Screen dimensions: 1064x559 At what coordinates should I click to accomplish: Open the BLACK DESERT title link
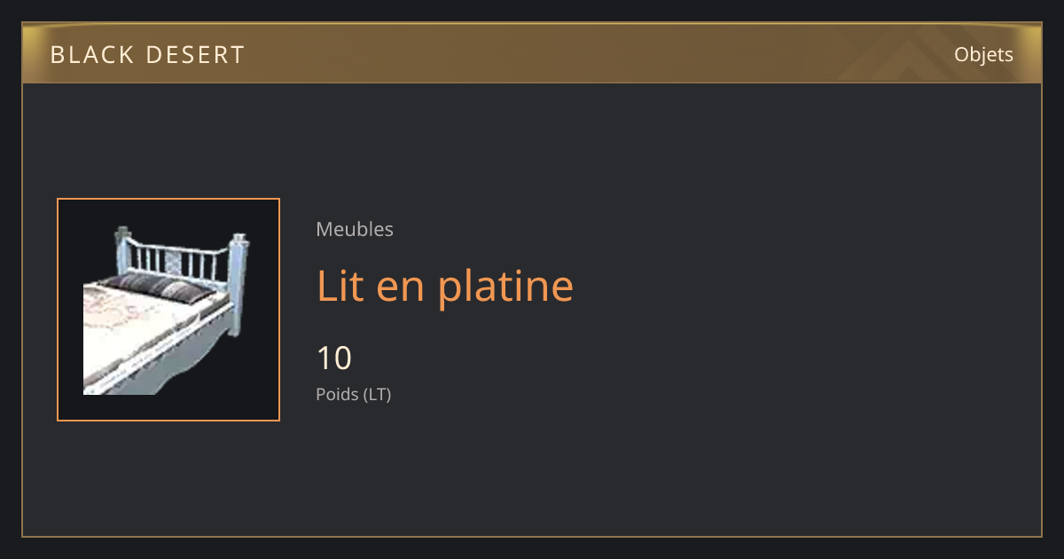(x=147, y=55)
